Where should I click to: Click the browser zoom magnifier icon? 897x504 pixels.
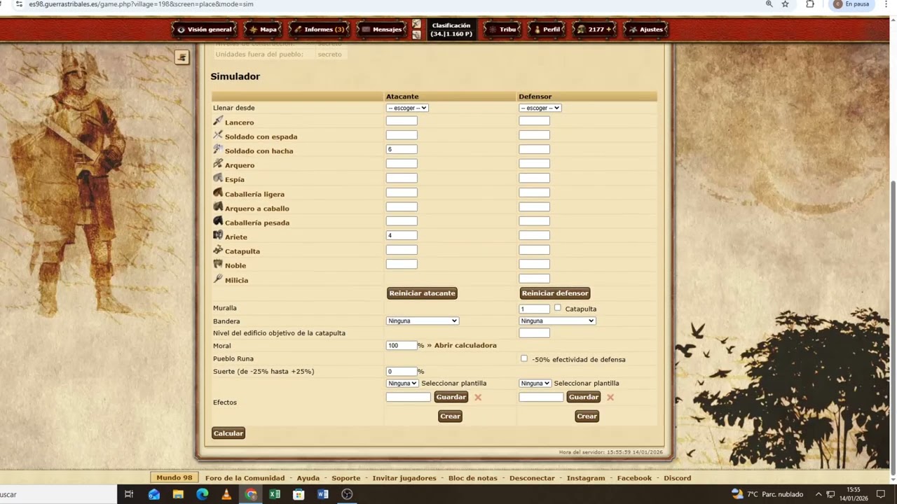click(x=769, y=4)
